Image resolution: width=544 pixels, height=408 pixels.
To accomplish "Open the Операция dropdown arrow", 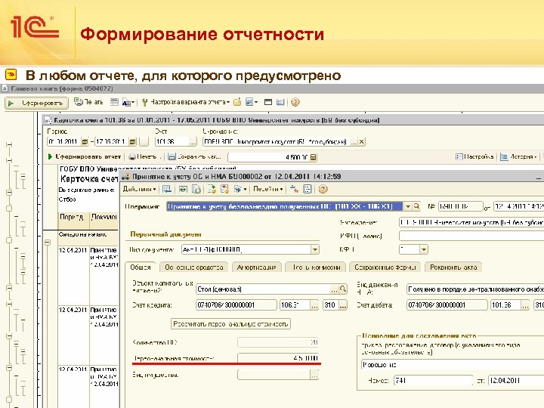I will pyautogui.click(x=408, y=206).
